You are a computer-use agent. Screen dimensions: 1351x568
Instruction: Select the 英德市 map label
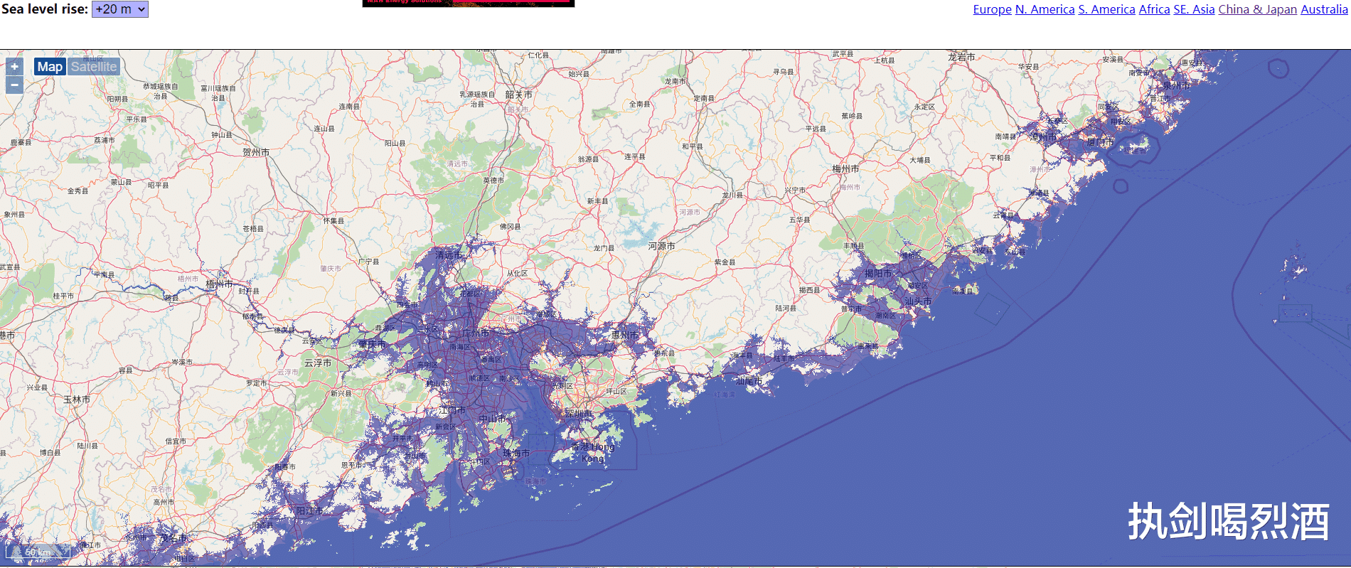[x=493, y=181]
